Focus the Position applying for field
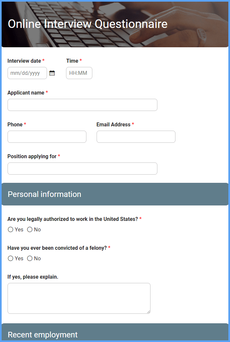 pyautogui.click(x=82, y=169)
